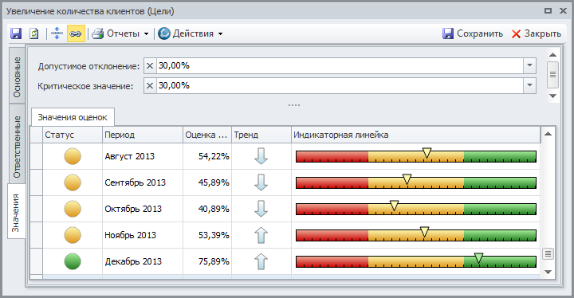Click the 53,39% score value
Screen dimensions: 574x298
[214, 235]
